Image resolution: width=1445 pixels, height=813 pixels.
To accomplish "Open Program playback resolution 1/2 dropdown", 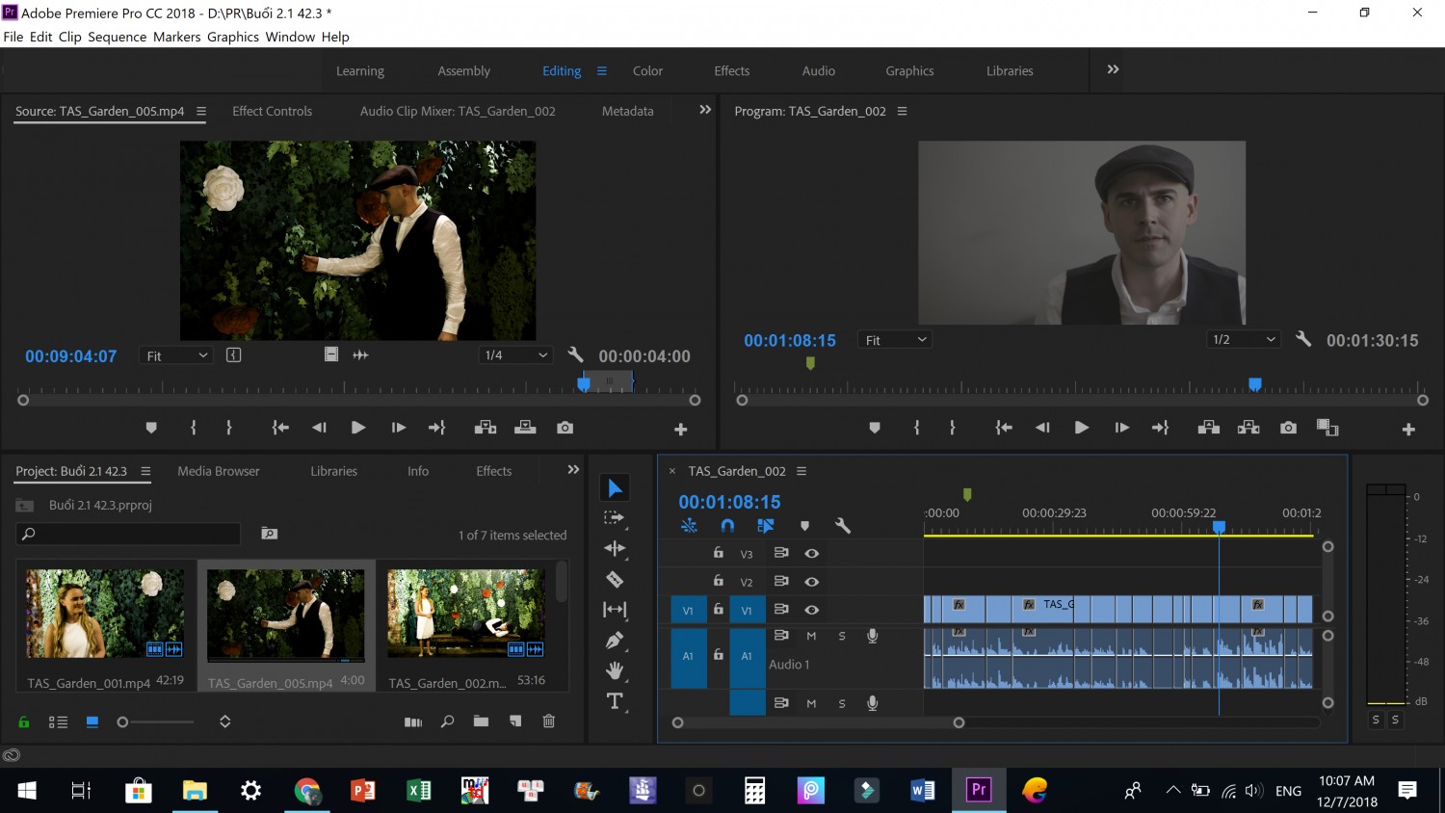I will click(1243, 340).
